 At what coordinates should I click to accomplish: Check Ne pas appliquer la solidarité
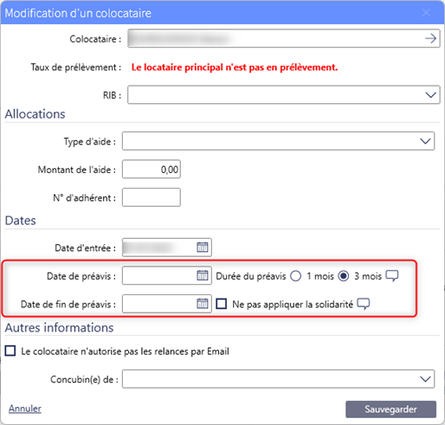pyautogui.click(x=222, y=304)
